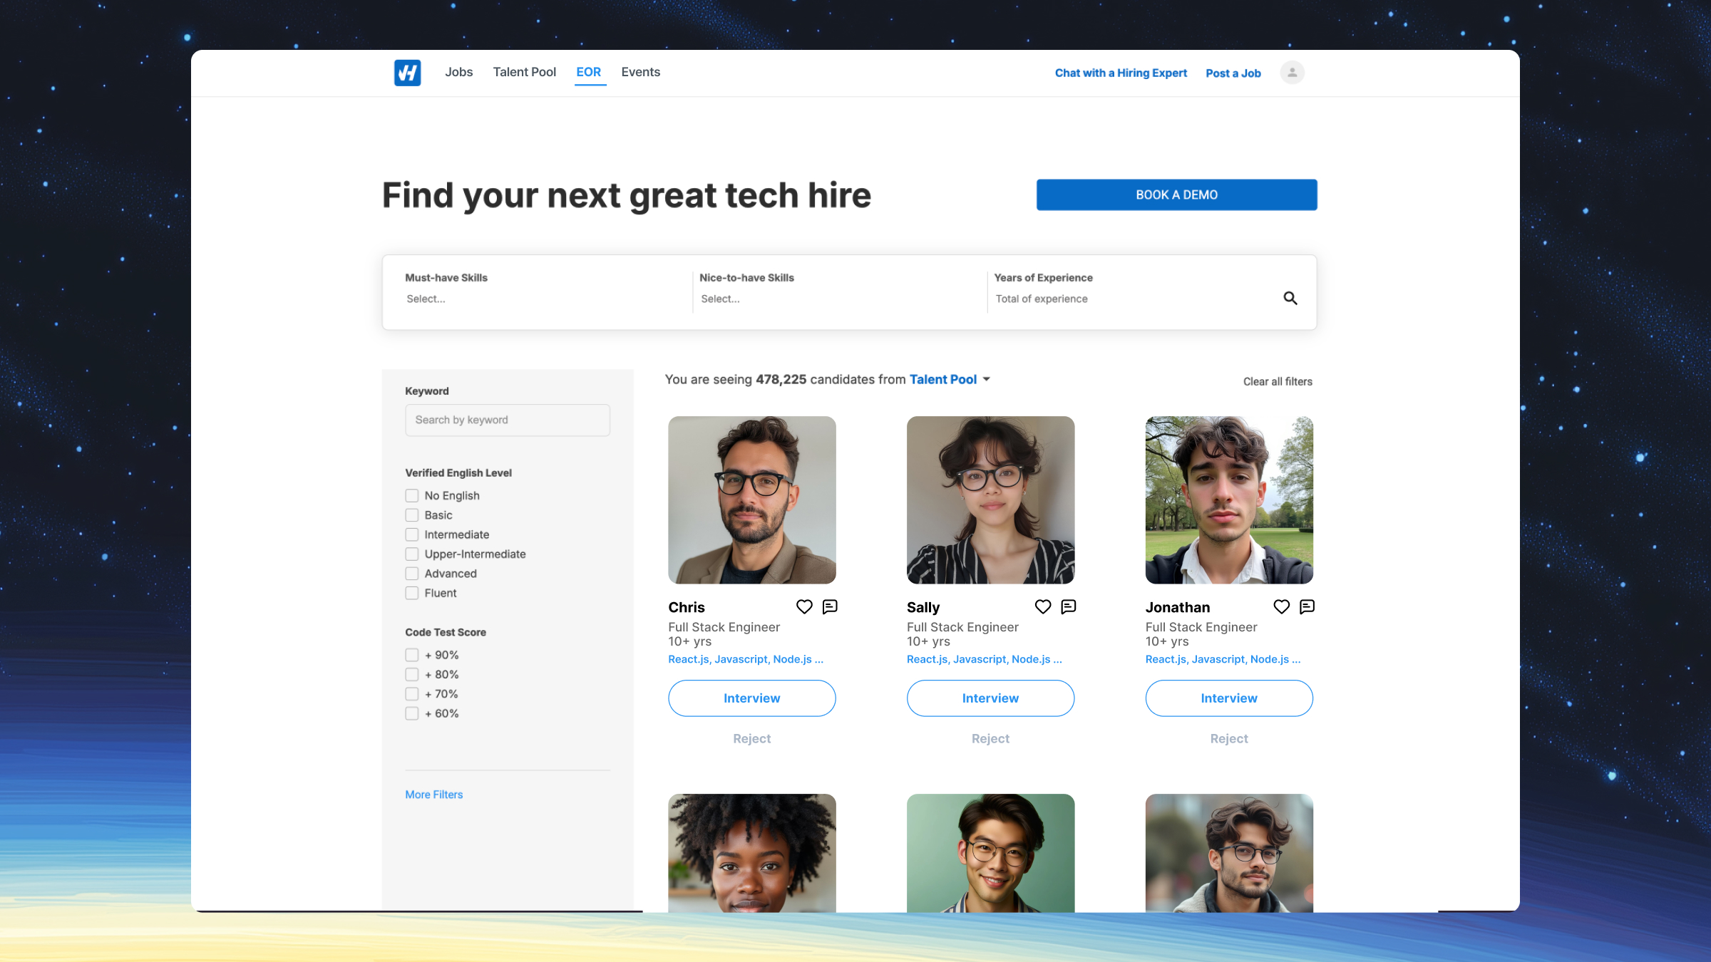The image size is (1711, 962).
Task: Open message icon for Sally
Action: point(1068,607)
